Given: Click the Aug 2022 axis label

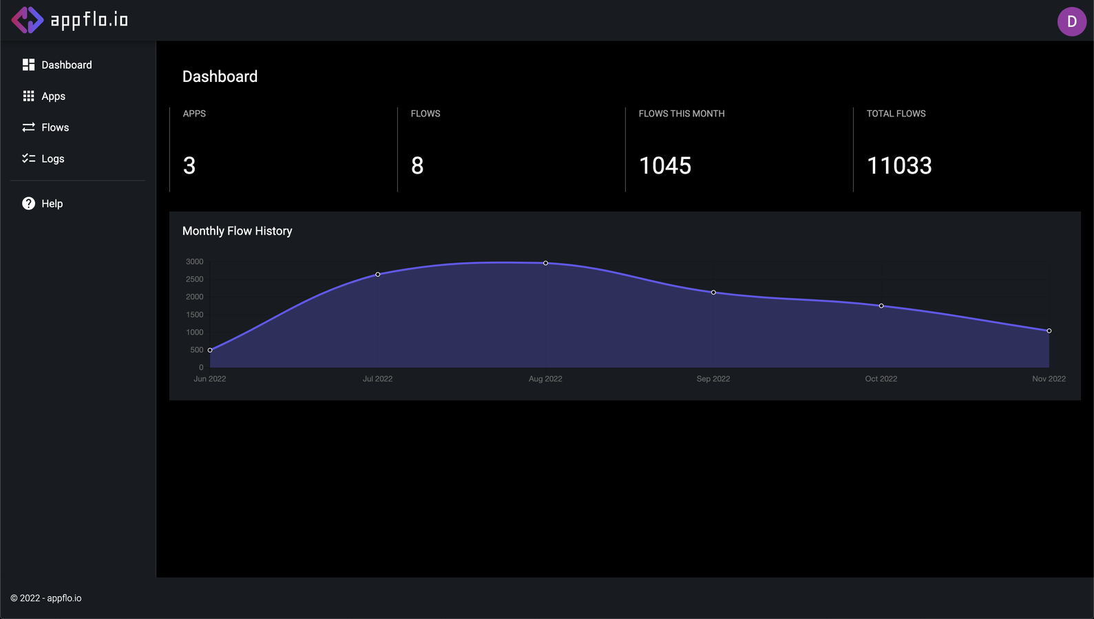Looking at the screenshot, I should pos(545,379).
